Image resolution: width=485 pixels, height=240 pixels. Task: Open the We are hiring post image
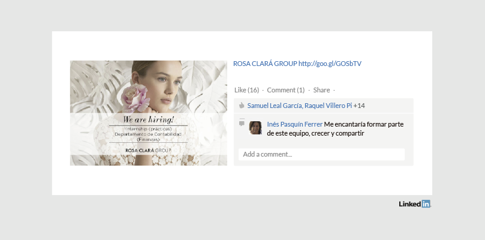[149, 113]
